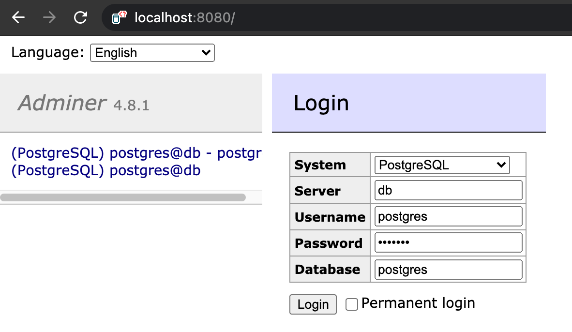Click the Login button
The height and width of the screenshot is (332, 572).
pos(313,304)
